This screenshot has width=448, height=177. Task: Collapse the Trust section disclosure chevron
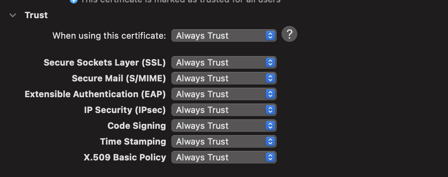tap(13, 15)
